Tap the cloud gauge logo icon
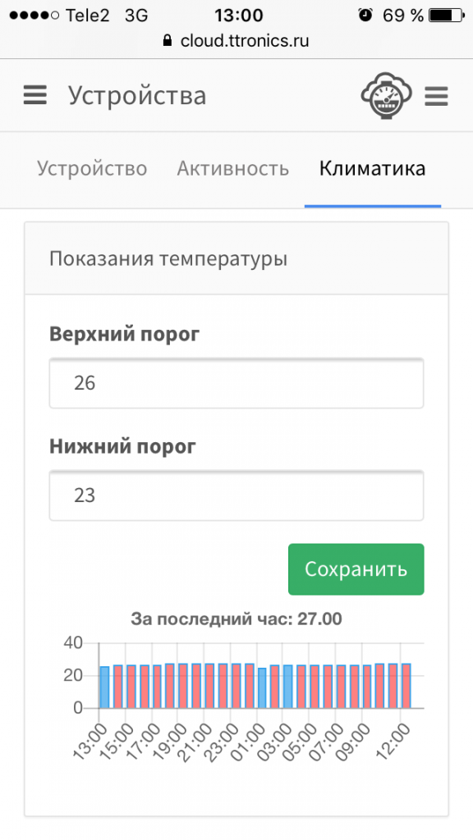 386,95
